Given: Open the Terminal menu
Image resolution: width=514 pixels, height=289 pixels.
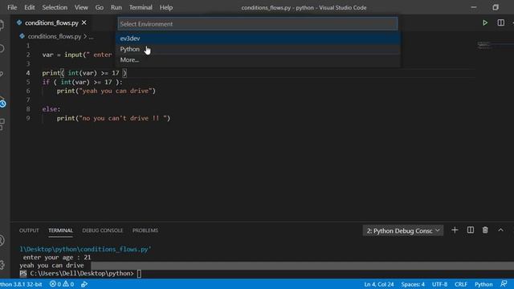Looking at the screenshot, I should (141, 7).
